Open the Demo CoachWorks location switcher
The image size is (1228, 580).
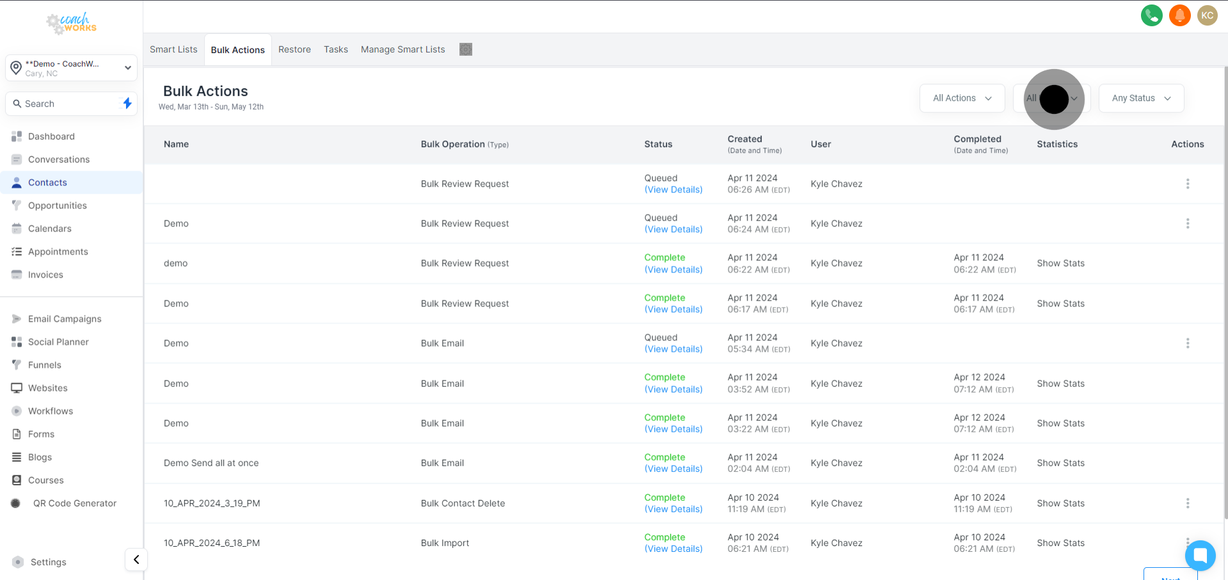click(71, 68)
